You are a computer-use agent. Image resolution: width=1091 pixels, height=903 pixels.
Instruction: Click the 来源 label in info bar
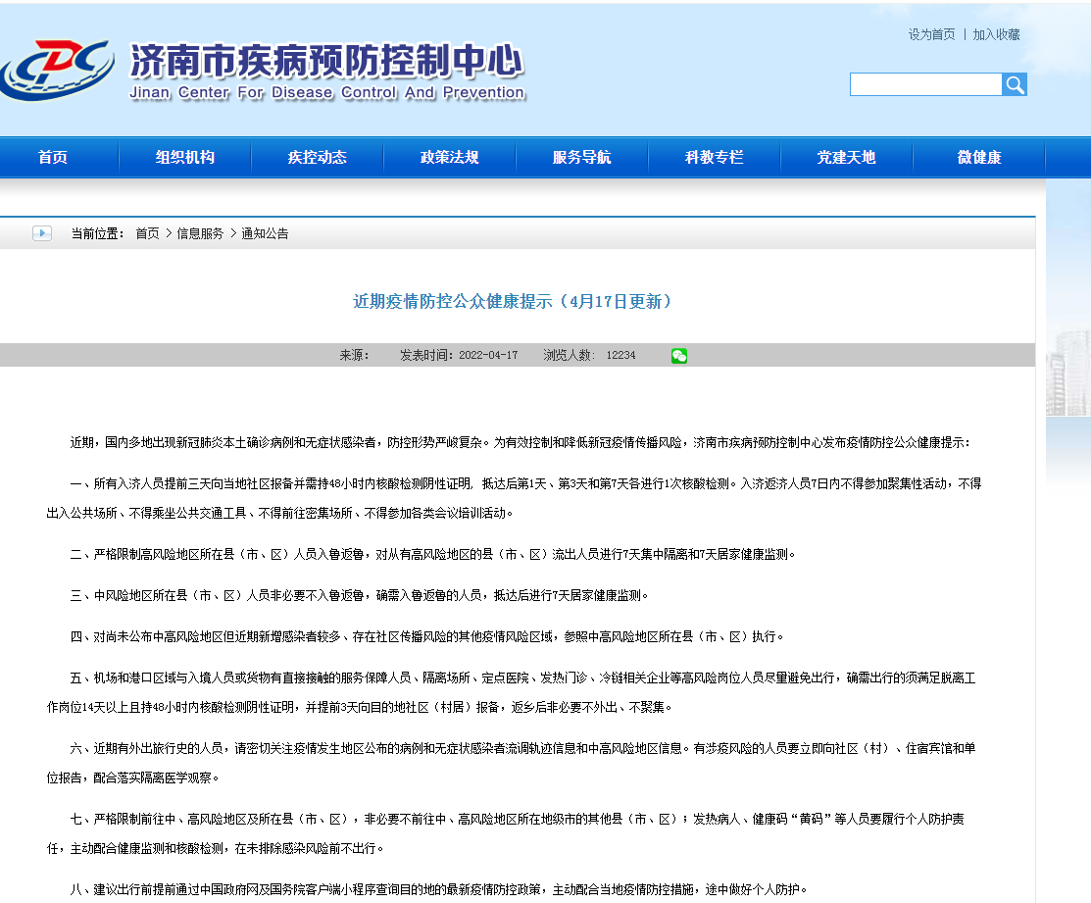pos(354,356)
